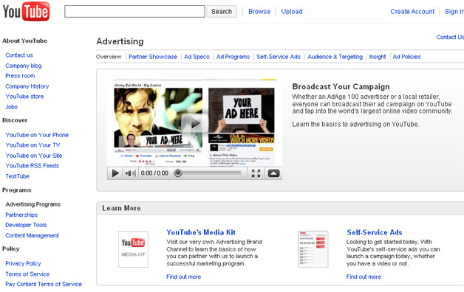Open Content Management link
This screenshot has height=292, width=464.
33,235
